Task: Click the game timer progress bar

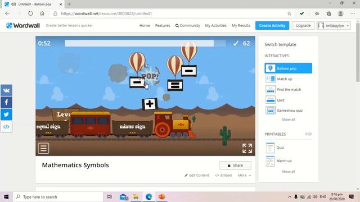Action: tap(145, 43)
